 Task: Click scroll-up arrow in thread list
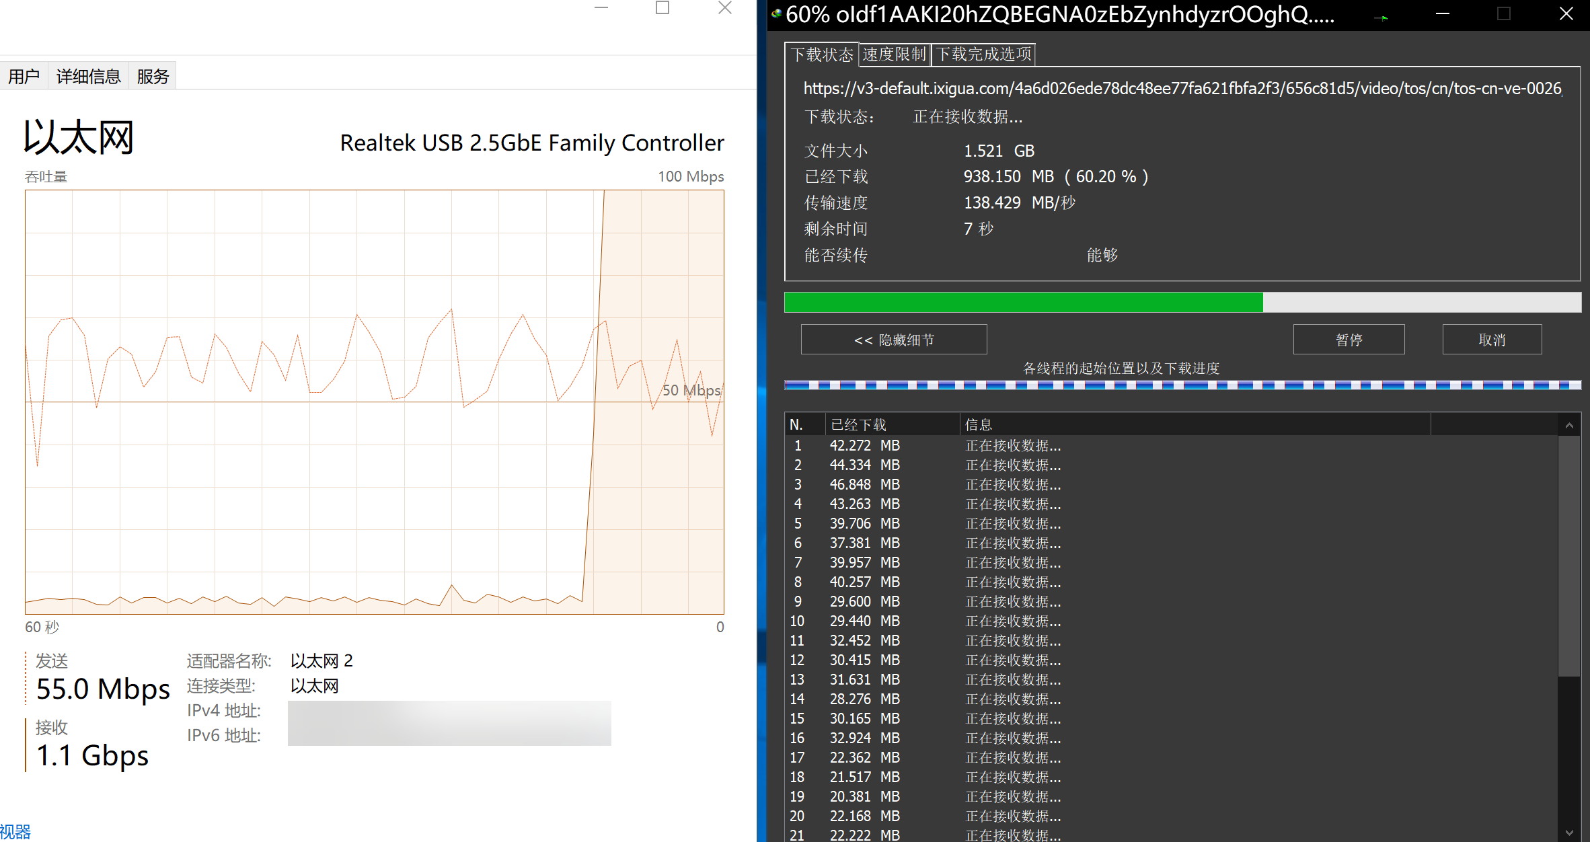click(x=1569, y=425)
